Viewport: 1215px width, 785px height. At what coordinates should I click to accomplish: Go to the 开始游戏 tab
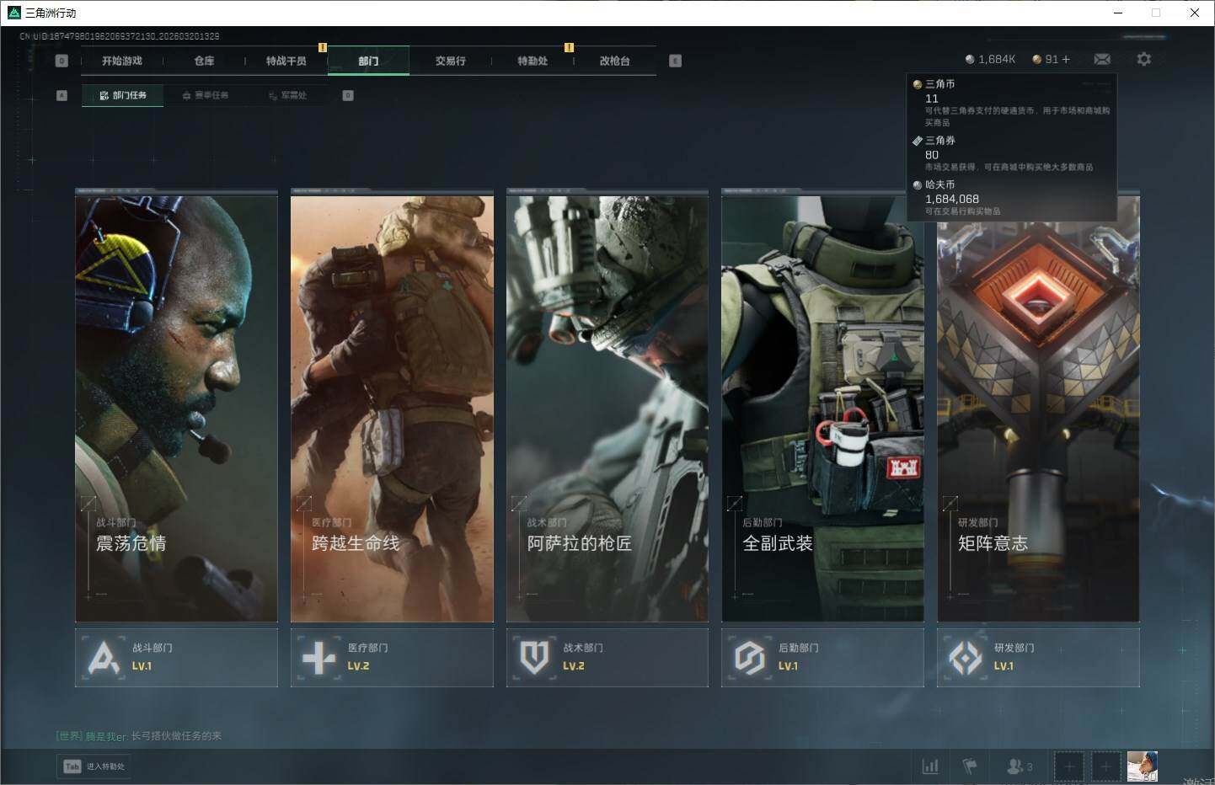coord(122,61)
